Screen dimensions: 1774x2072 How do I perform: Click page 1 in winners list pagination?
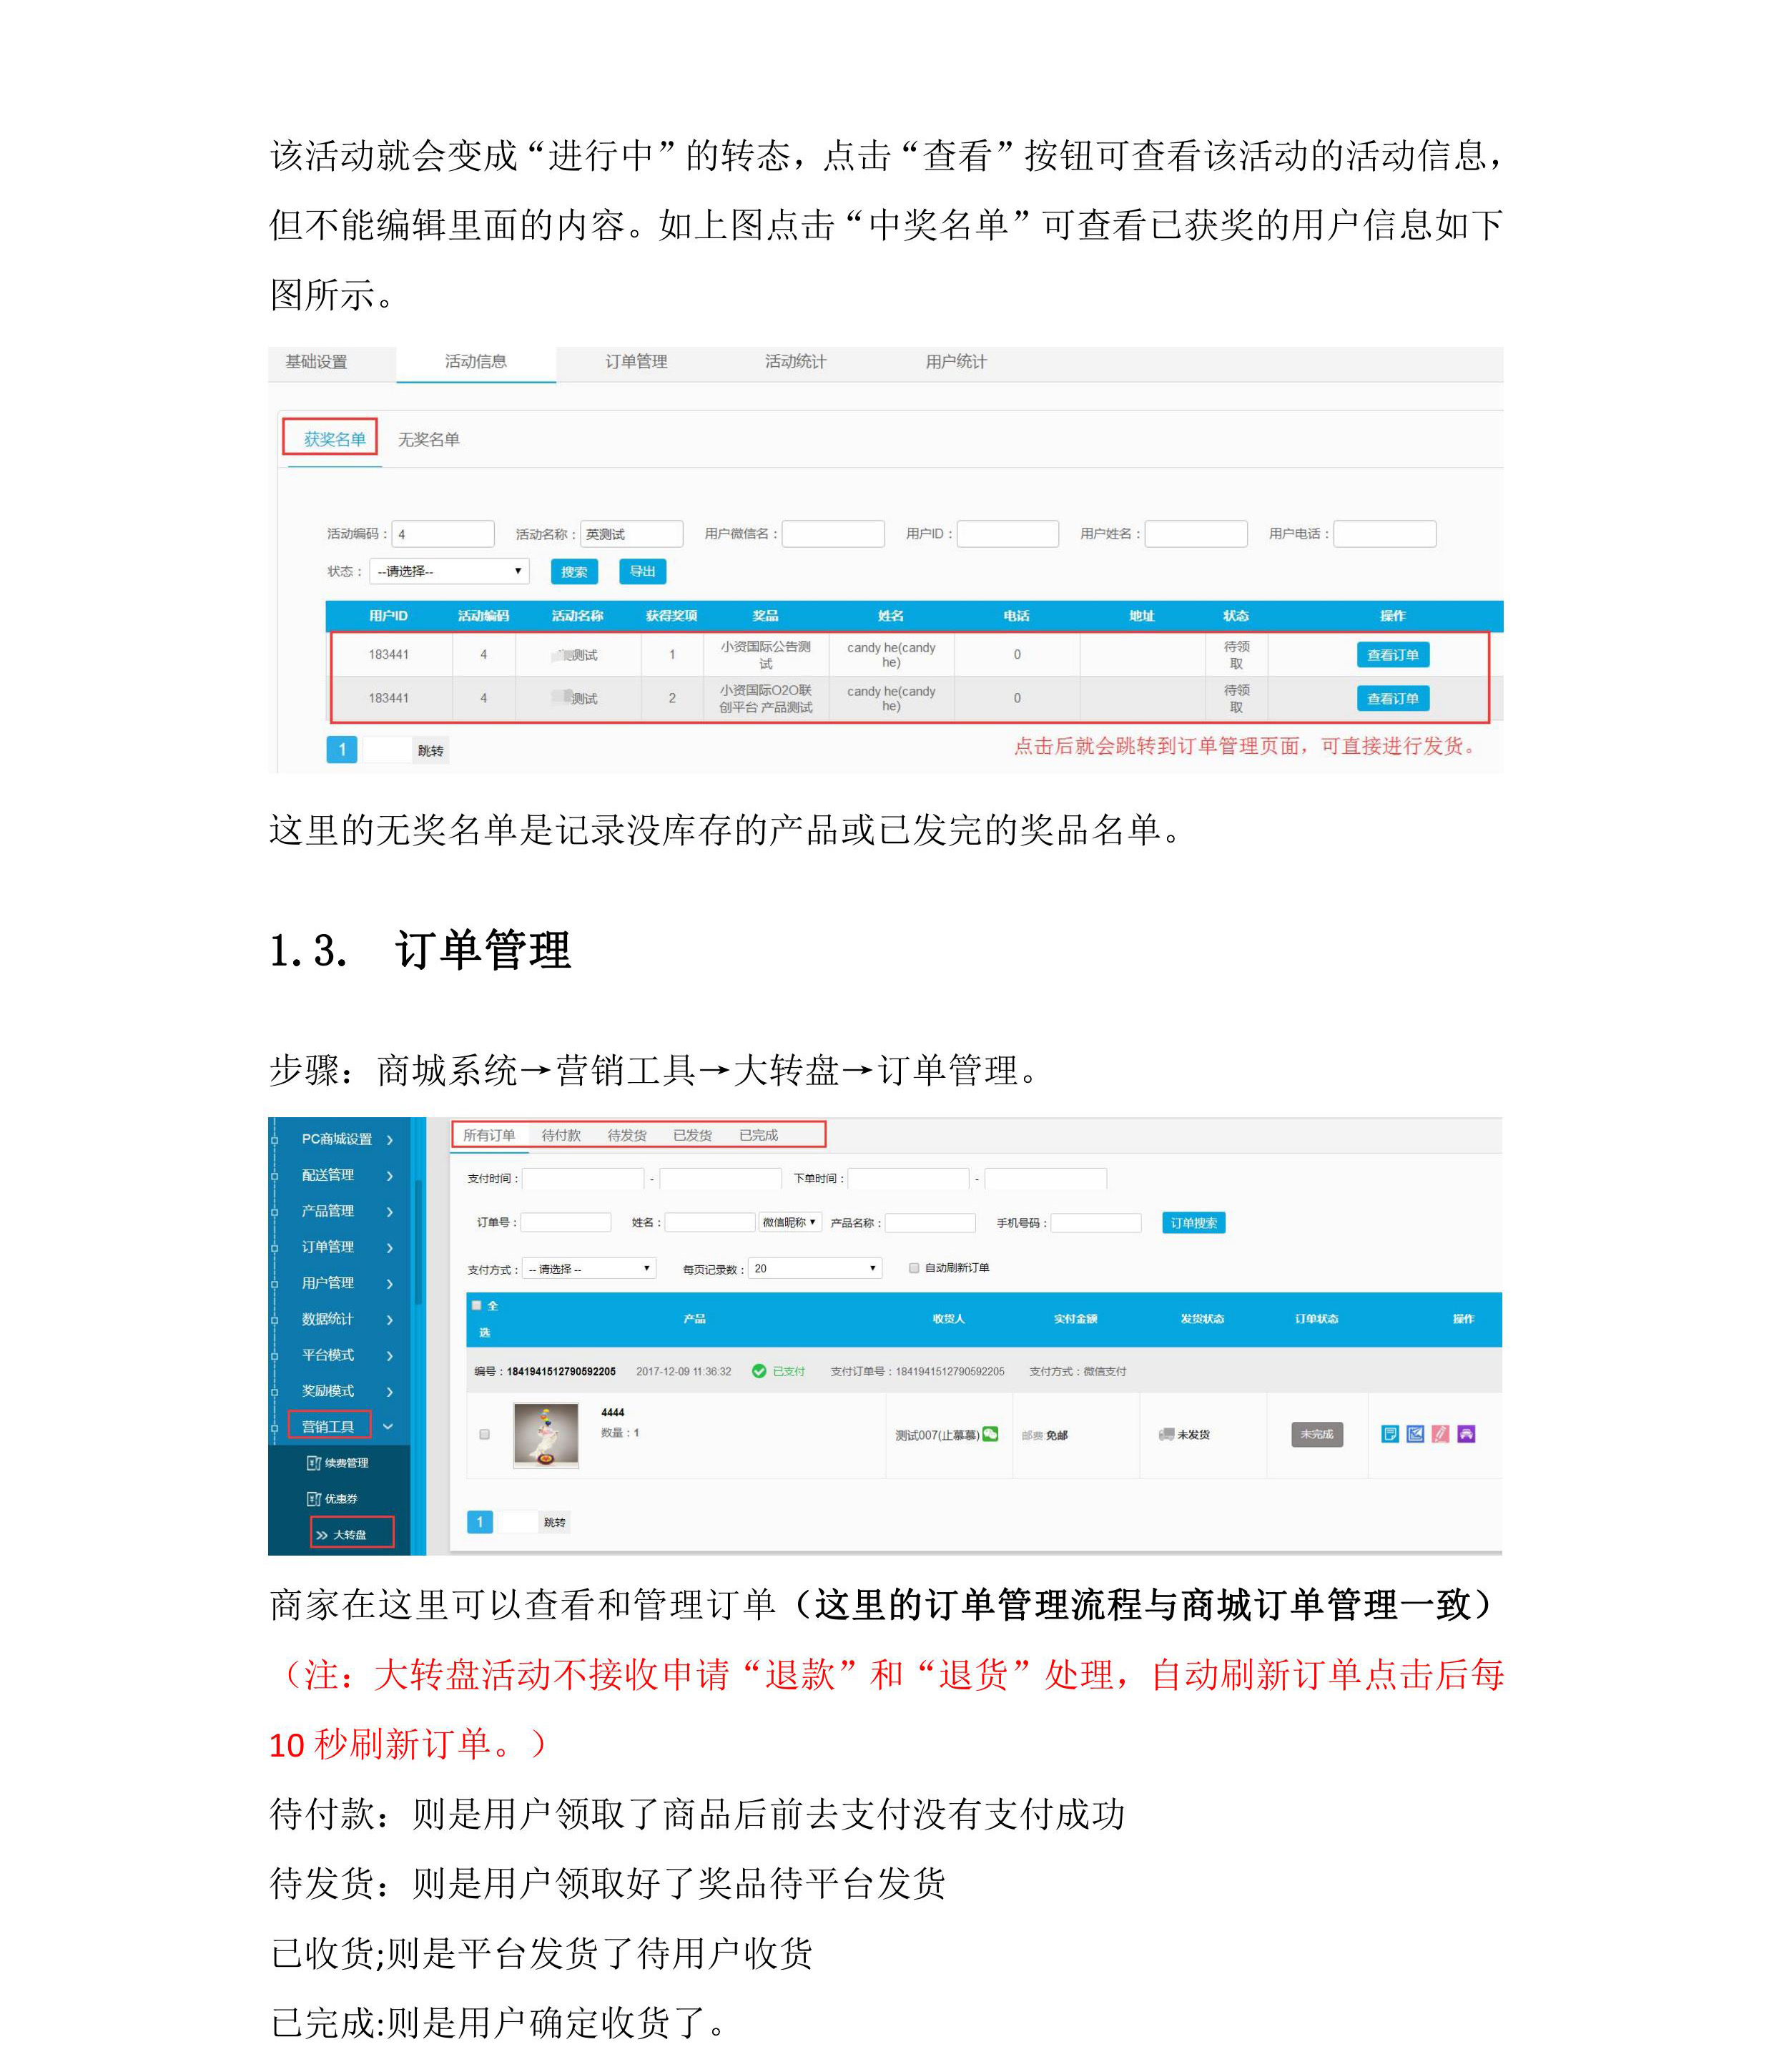point(341,750)
